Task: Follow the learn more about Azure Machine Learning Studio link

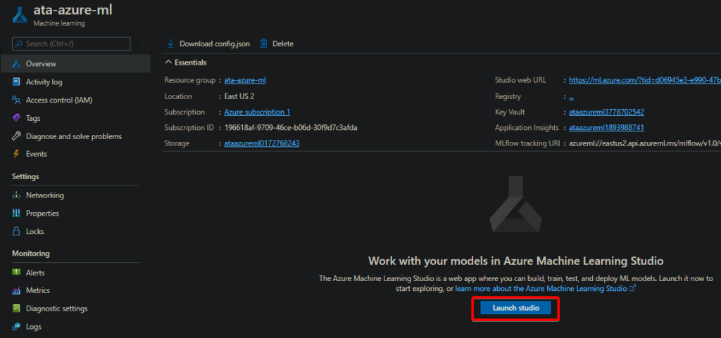Action: (541, 289)
